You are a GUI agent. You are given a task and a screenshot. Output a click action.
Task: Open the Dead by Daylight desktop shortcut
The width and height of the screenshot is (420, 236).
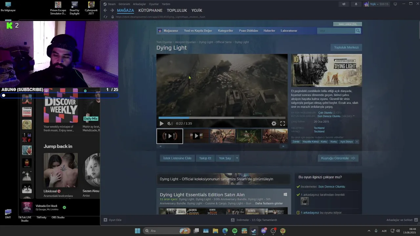74,8
